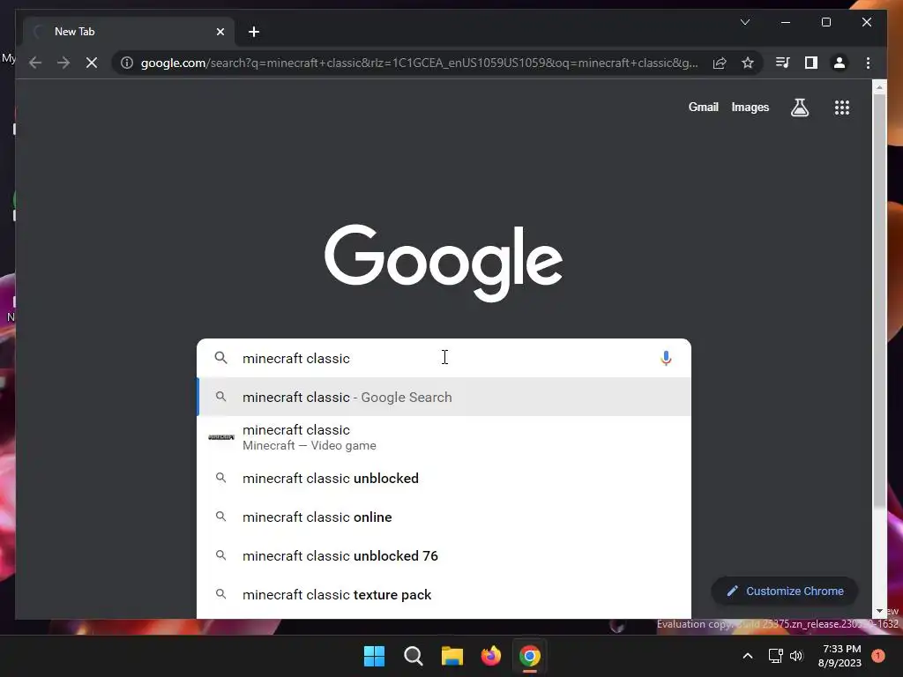The width and height of the screenshot is (903, 677).
Task: Toggle the Chrome side panel icon
Action: pyautogui.click(x=811, y=63)
